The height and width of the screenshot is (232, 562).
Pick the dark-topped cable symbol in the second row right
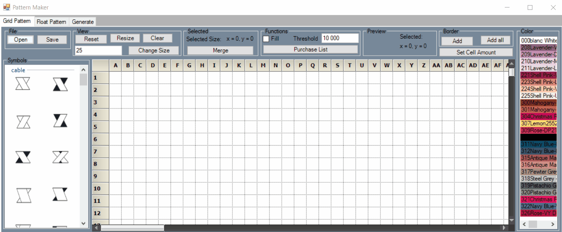[x=60, y=120]
